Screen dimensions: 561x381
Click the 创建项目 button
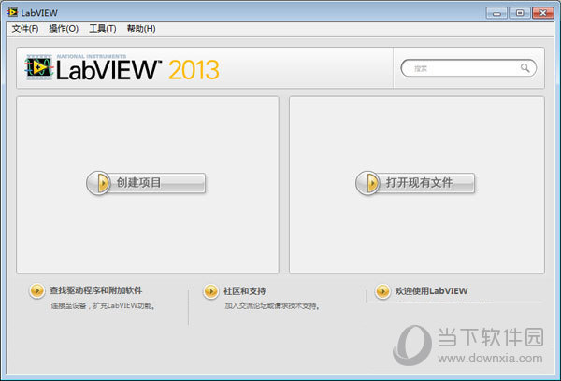146,183
